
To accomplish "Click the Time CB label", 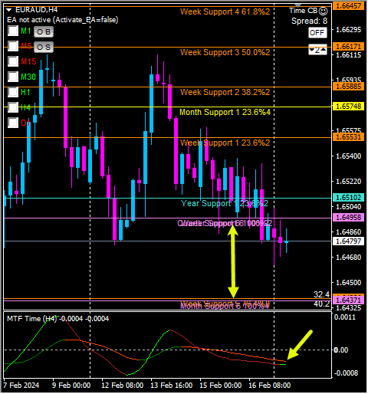I will point(304,11).
